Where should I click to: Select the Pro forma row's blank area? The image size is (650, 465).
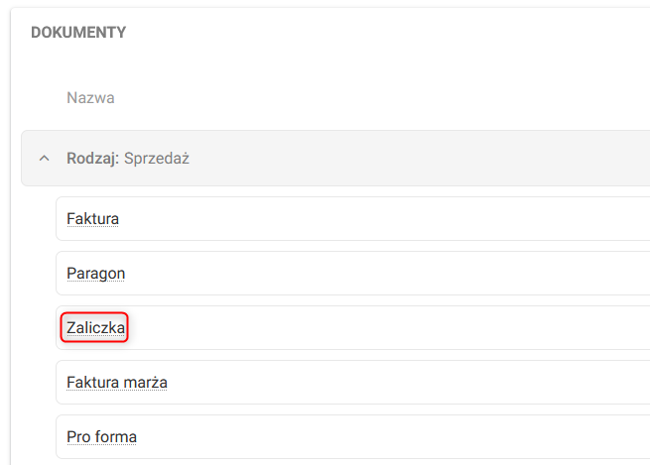[397, 436]
